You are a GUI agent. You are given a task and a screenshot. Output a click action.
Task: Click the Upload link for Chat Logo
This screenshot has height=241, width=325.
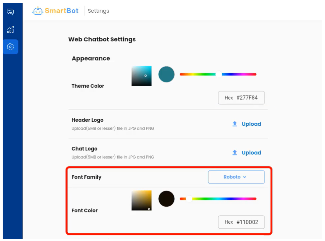click(252, 153)
